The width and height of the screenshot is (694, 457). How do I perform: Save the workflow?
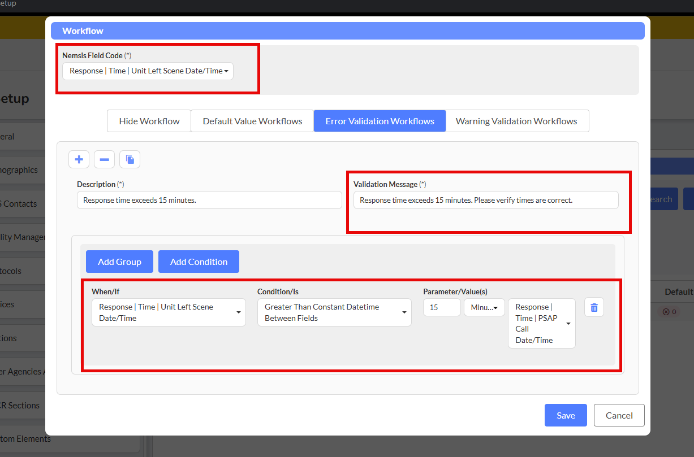click(x=566, y=415)
